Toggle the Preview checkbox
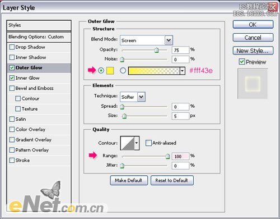The image size is (280, 219). point(242,62)
